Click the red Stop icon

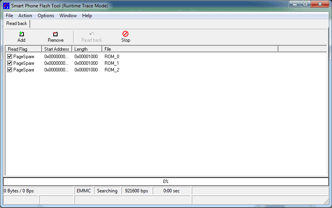coord(126,34)
